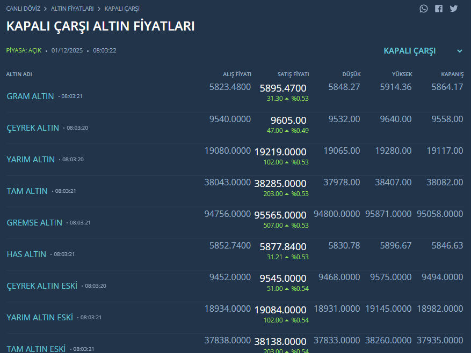This screenshot has height=353, width=471.
Task: Click the KAPANIŞ column header
Action: pos(452,74)
